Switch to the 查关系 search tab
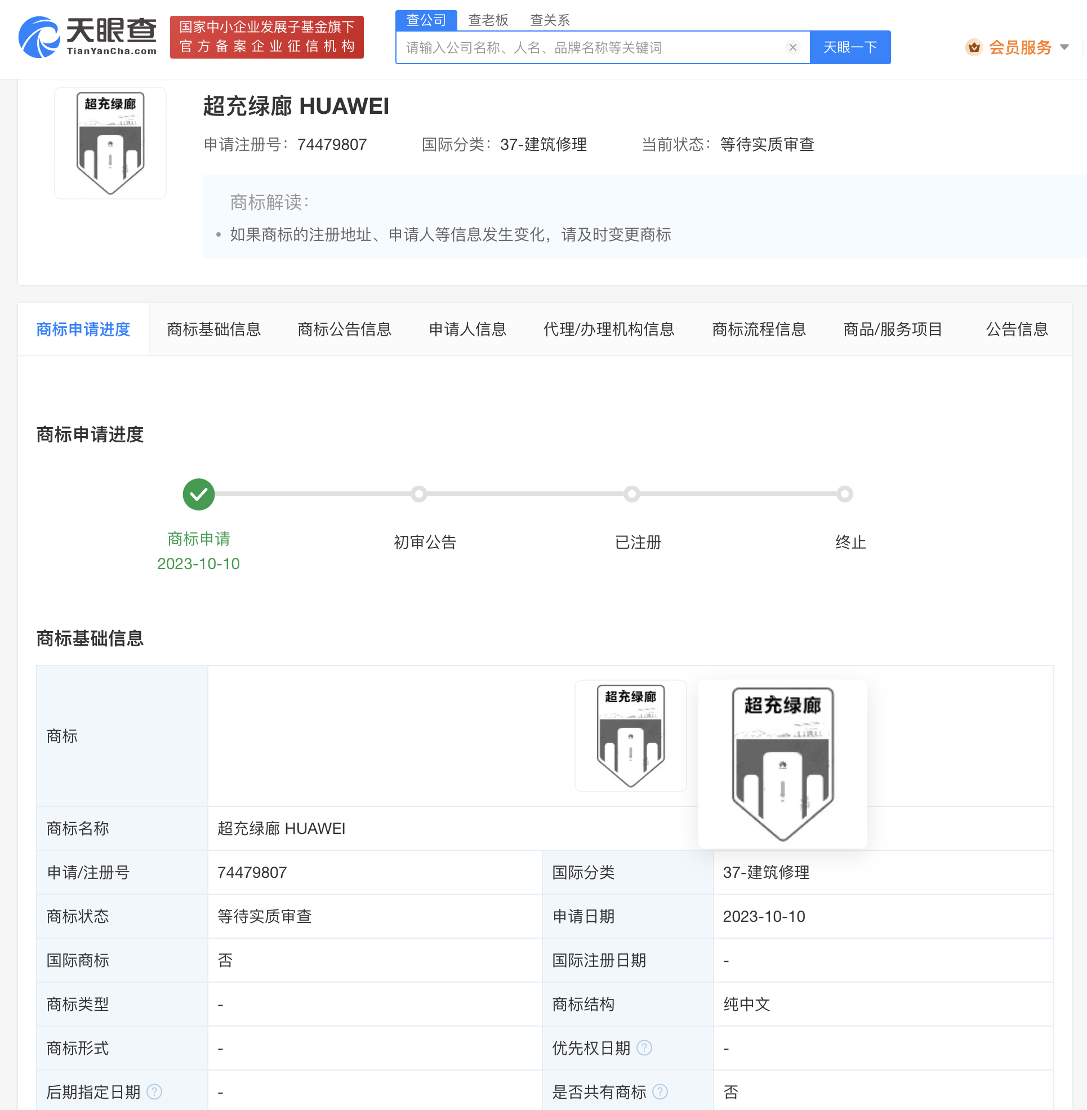This screenshot has width=1087, height=1110. tap(550, 21)
